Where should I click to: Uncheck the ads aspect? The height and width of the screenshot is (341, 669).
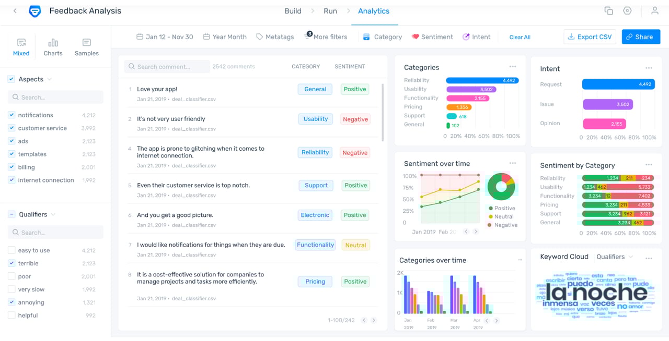11,141
